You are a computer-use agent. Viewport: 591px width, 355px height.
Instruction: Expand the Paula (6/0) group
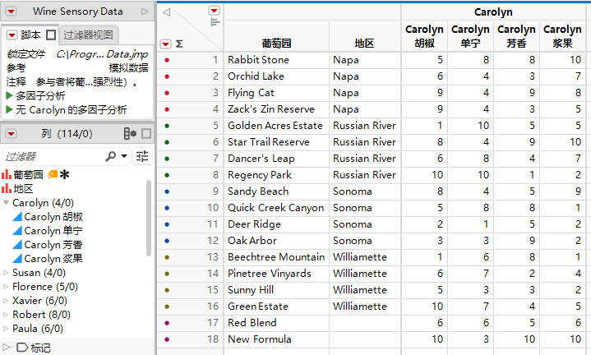click(6, 329)
